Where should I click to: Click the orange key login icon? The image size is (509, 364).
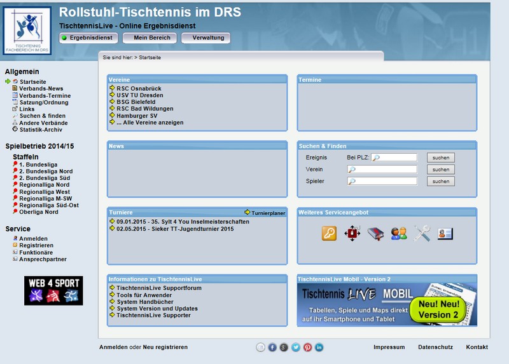tap(328, 233)
